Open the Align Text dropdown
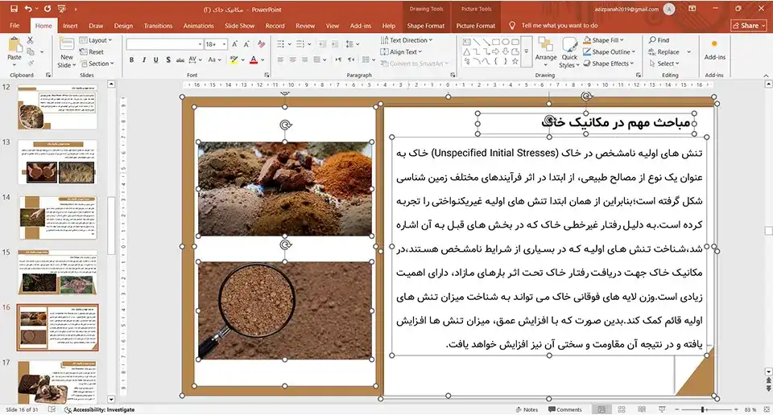The image size is (773, 415). coord(401,51)
